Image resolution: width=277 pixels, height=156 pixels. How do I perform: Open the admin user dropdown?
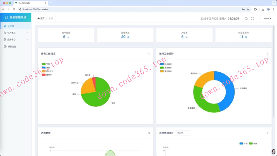pyautogui.click(x=267, y=19)
